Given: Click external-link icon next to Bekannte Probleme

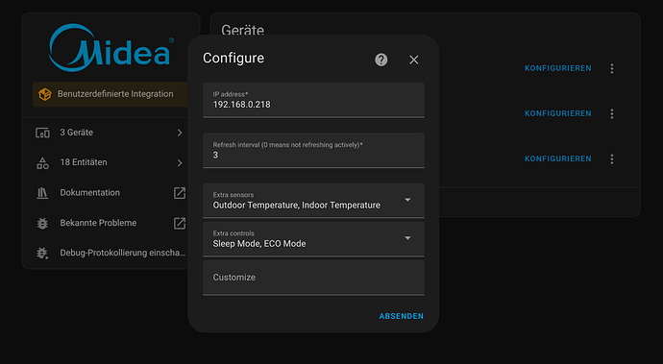Looking at the screenshot, I should coord(180,223).
